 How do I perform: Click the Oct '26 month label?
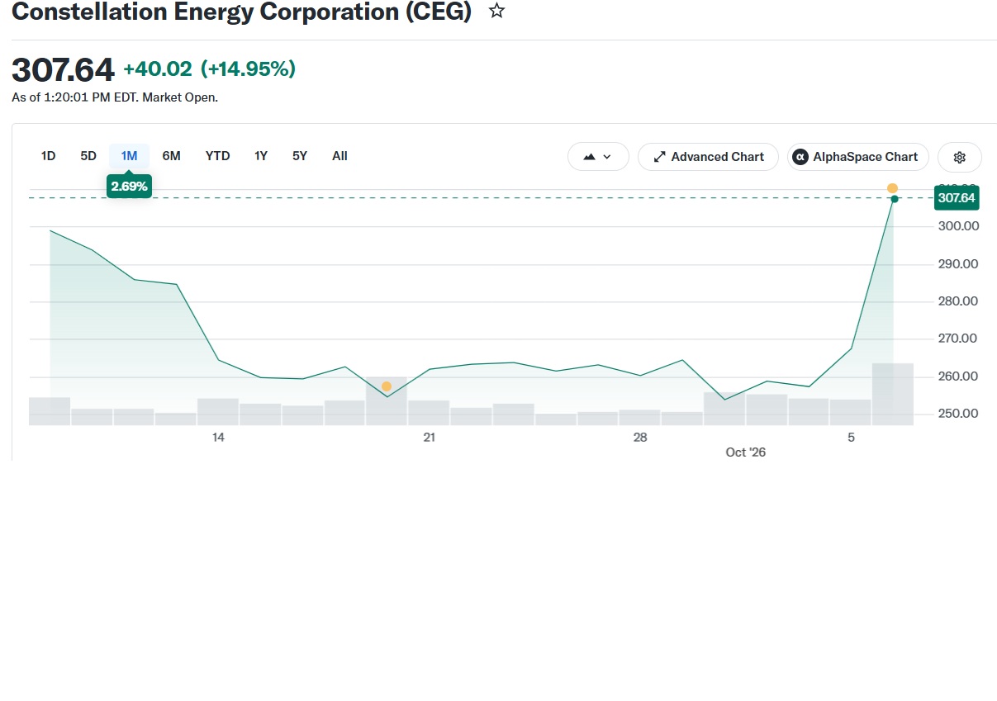[x=746, y=452]
